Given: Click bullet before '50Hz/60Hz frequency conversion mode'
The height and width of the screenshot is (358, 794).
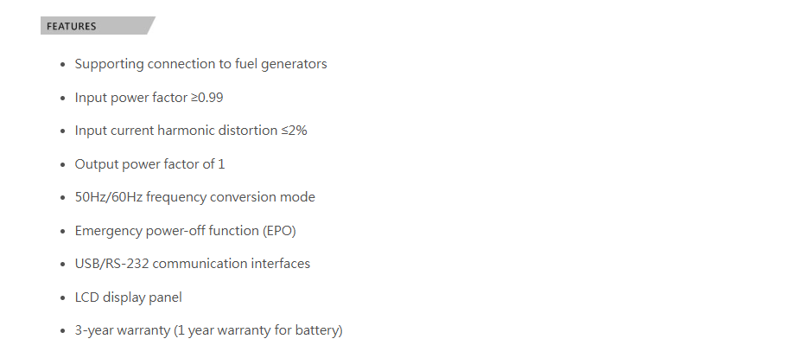Looking at the screenshot, I should coord(62,199).
